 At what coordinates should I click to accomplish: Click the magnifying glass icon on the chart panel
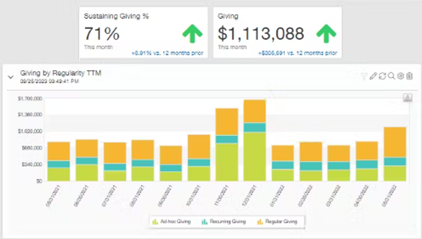[x=391, y=76]
